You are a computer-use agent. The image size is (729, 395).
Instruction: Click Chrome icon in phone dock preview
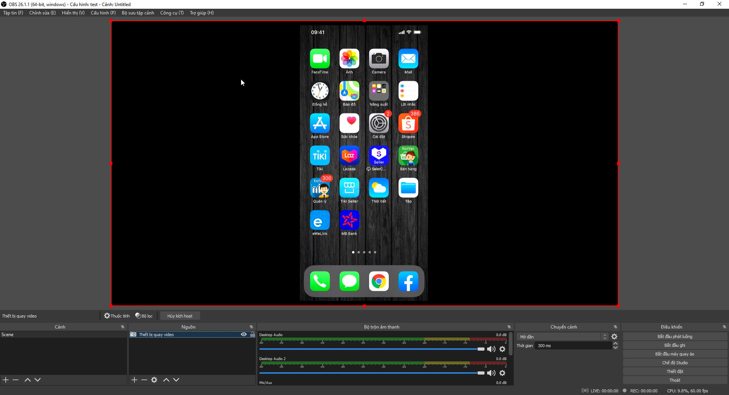click(379, 281)
